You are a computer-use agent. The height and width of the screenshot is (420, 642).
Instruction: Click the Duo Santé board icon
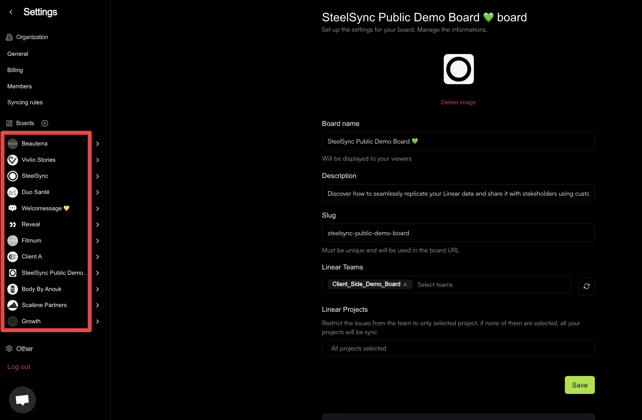[x=13, y=192]
